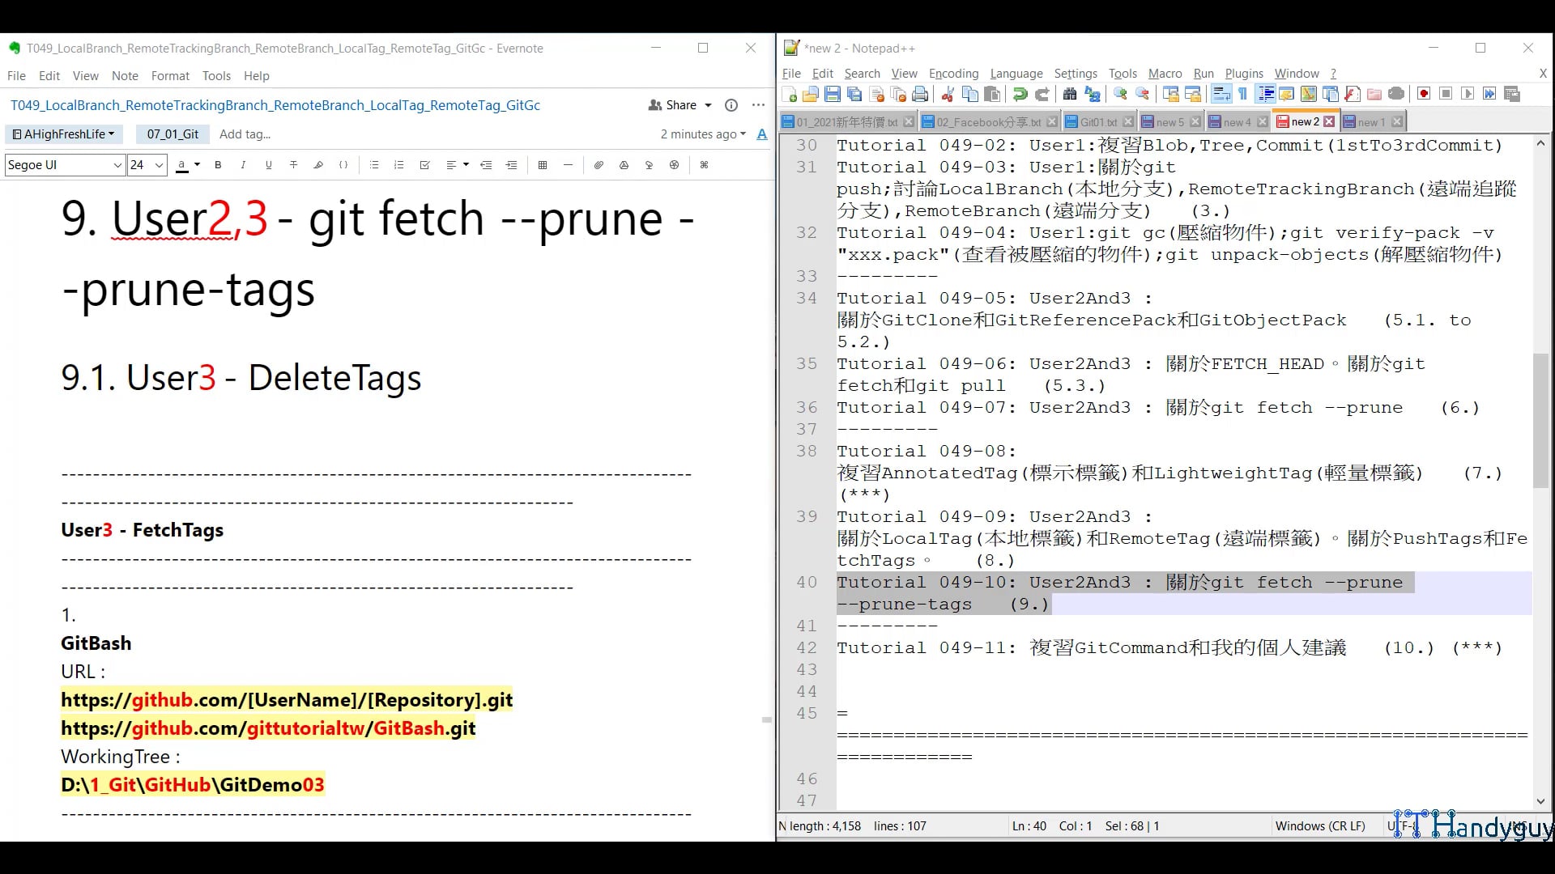Viewport: 1555px width, 874px height.
Task: Click the Undo arrow in Notepad++ toolbar
Action: 1020,94
